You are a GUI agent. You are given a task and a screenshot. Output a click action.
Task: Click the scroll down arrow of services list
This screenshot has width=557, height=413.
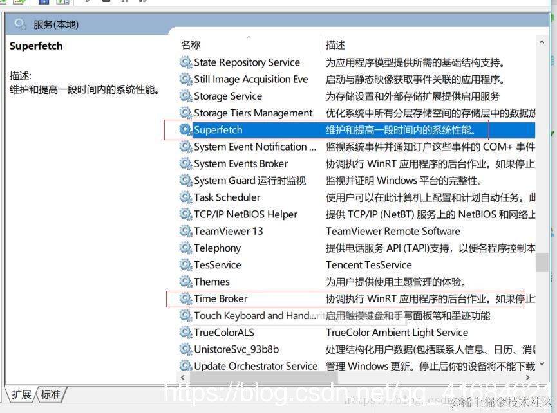(542, 364)
